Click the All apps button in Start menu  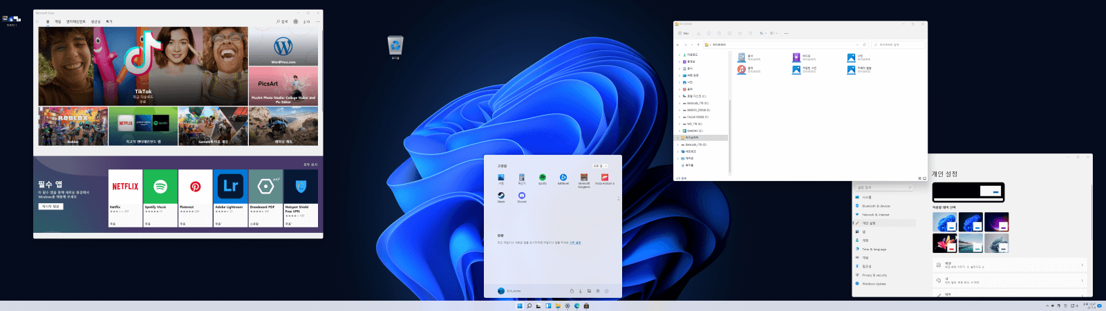tap(600, 166)
